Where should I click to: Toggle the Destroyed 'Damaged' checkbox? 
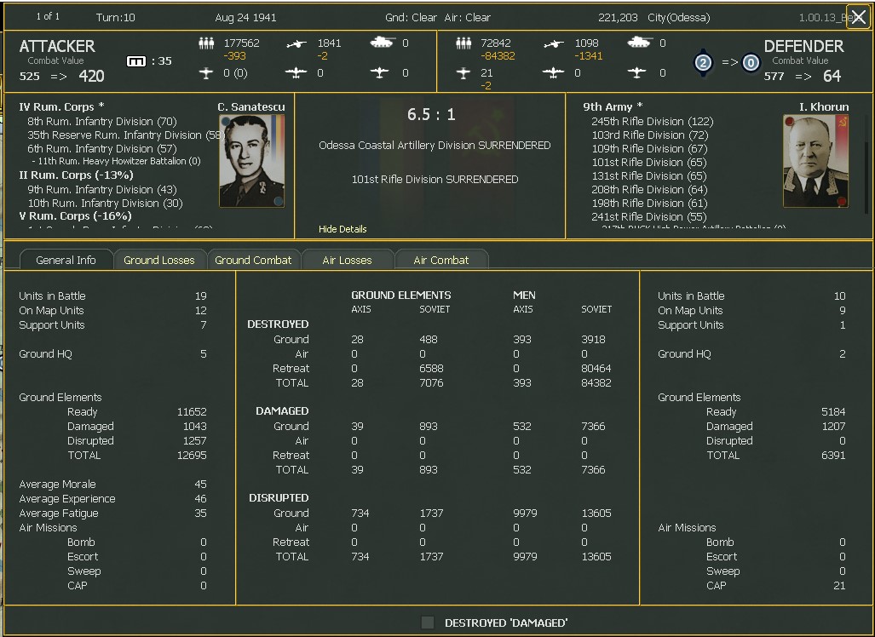tap(428, 623)
